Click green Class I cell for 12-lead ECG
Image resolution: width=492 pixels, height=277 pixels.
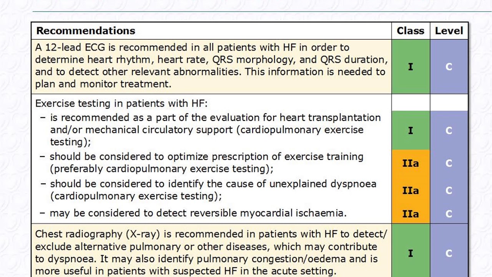coord(411,67)
